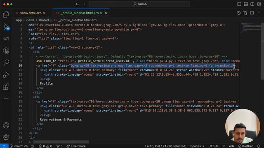This screenshot has height=148, width=264.
Task: Click the main branch status bar item
Action: 16,146
